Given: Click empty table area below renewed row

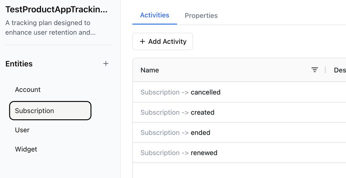Looking at the screenshot, I should 239,170.
